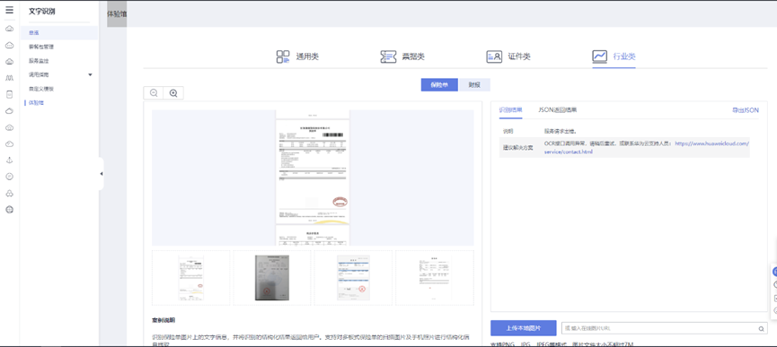Screen dimensions: 777x347
Task: Click the 体验馆 breadcrumb at the top
Action: click(x=117, y=13)
